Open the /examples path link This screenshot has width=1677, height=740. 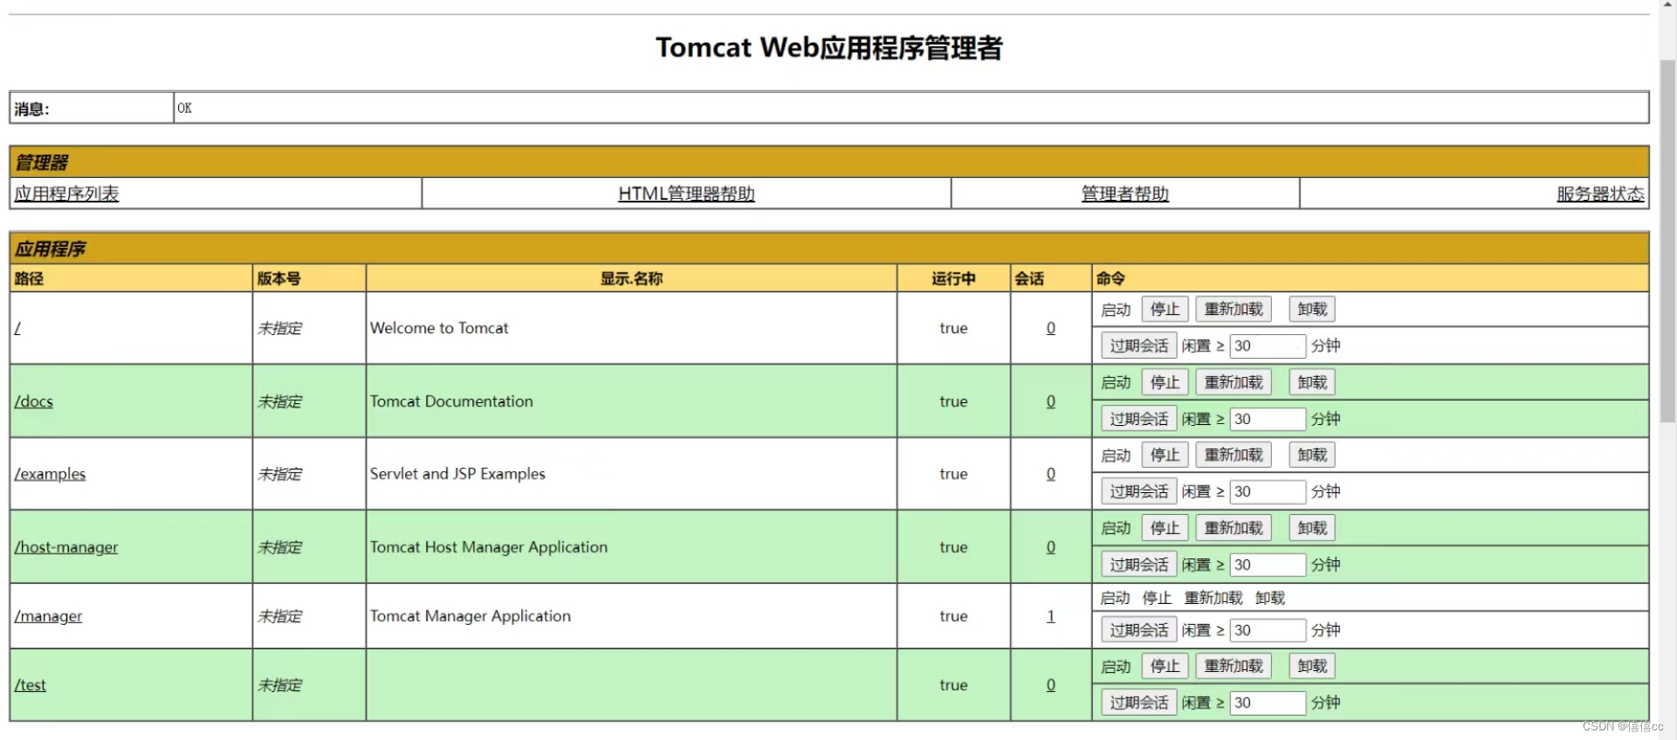(x=50, y=474)
